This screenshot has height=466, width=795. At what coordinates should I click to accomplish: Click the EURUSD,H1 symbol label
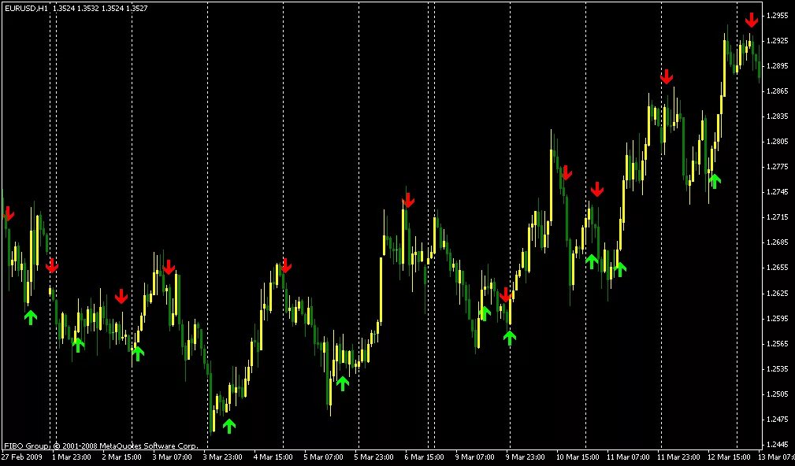coord(26,8)
